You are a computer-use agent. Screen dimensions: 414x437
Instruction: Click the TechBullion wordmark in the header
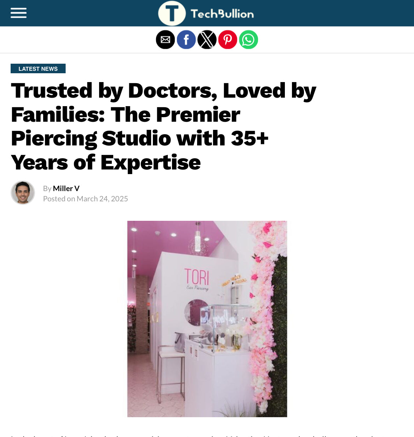click(222, 14)
